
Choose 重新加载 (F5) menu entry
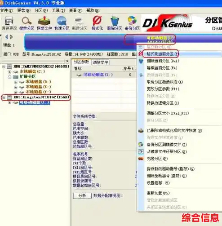[158, 193]
